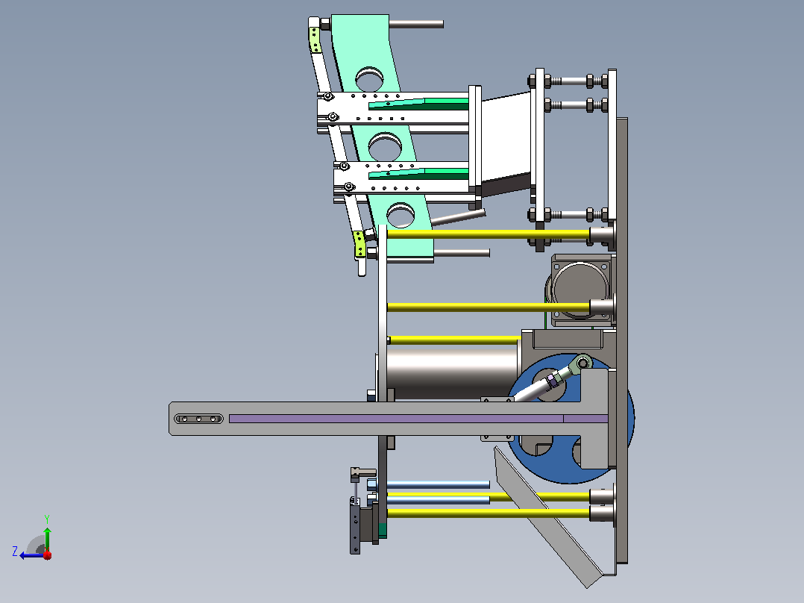Select the grey rod at the mint plate top
This screenshot has height=603, width=804.
pos(416,24)
